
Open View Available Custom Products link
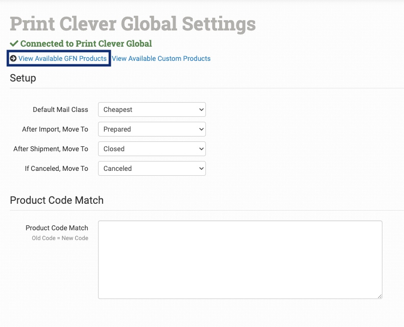pos(161,58)
